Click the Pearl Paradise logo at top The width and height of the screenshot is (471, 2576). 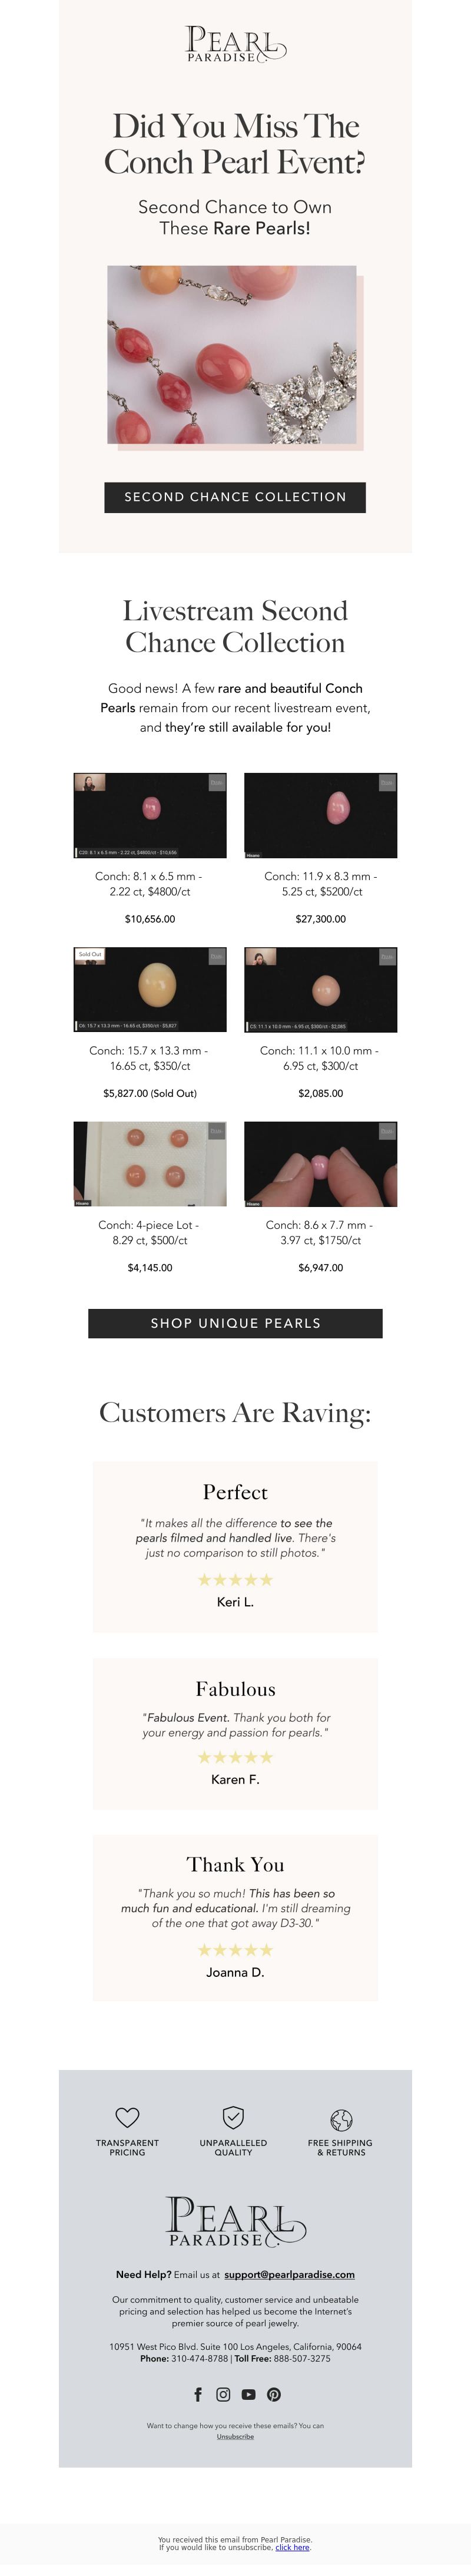(235, 45)
